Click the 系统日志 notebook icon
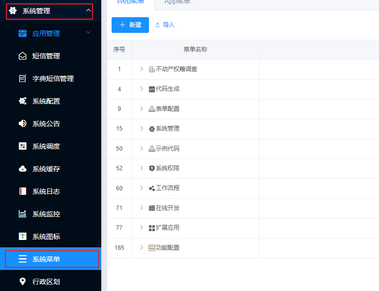The image size is (379, 291). point(23,191)
